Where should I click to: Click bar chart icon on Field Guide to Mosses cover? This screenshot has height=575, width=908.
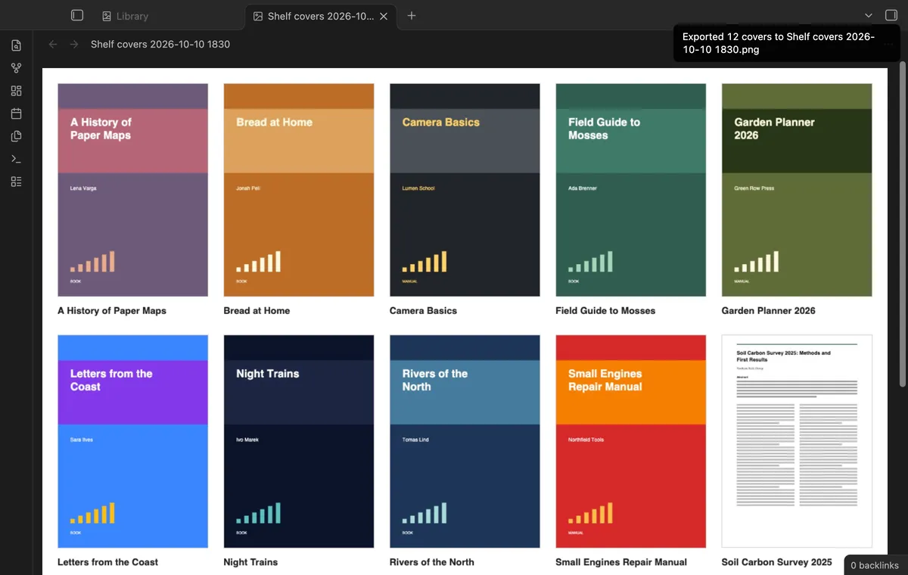(591, 262)
